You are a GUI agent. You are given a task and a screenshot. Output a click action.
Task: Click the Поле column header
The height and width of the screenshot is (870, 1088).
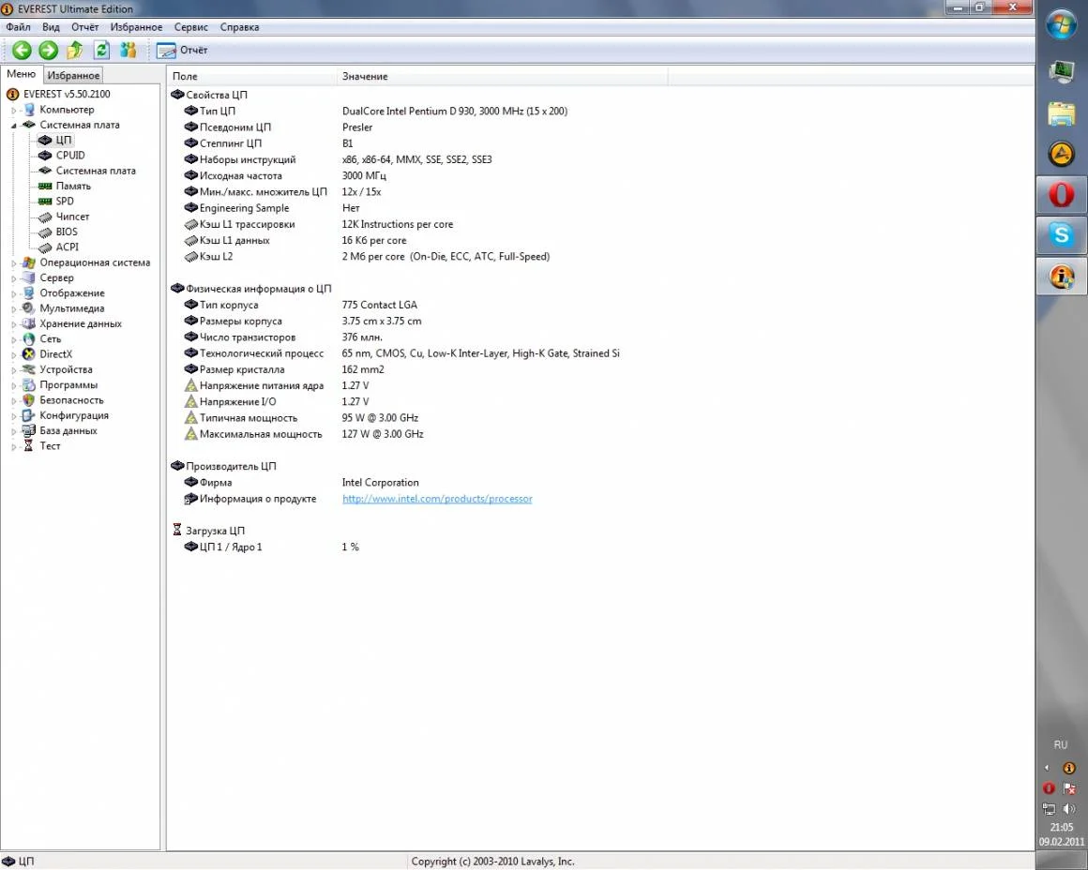tap(252, 76)
